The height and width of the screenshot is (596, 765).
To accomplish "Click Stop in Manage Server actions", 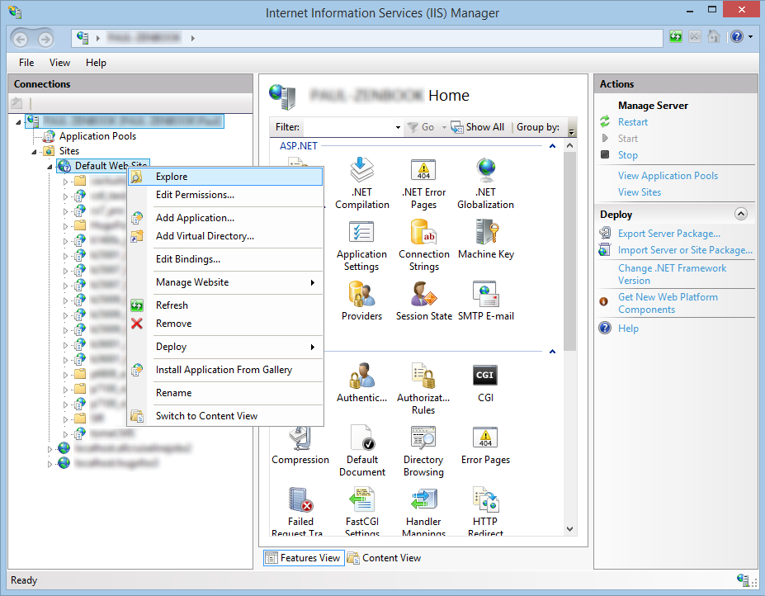I will tap(628, 155).
